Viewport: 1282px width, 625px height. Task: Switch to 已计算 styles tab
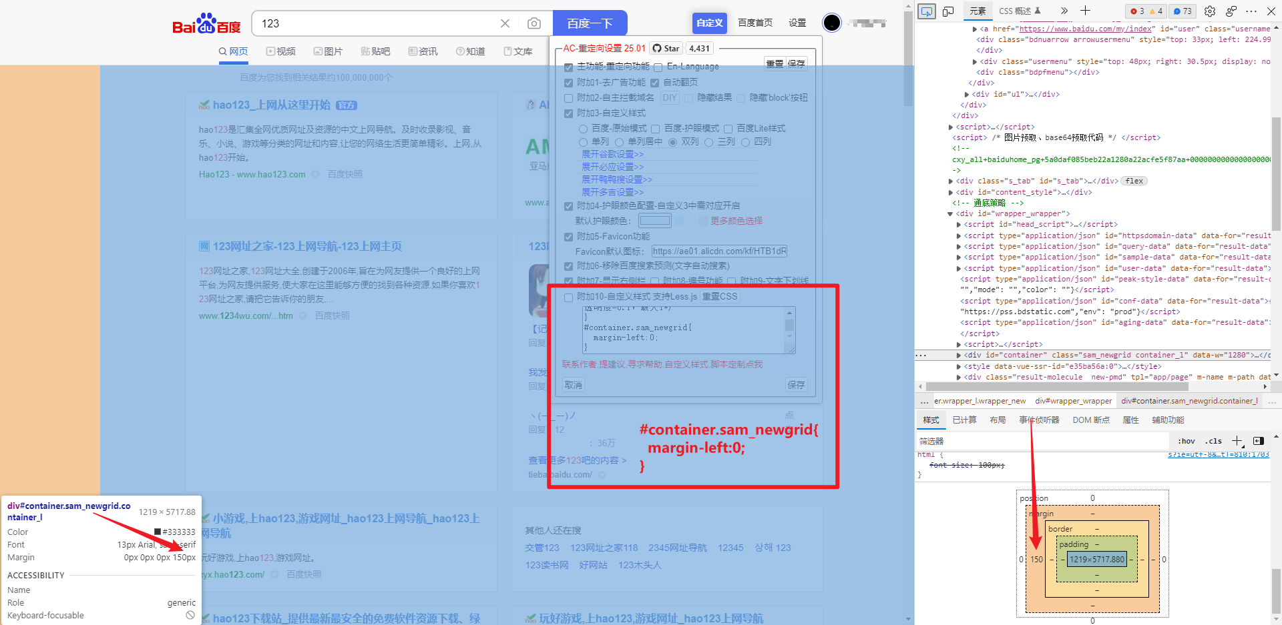point(964,420)
